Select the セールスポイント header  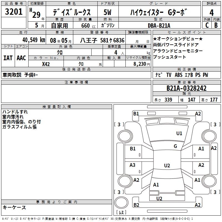tap(186, 32)
